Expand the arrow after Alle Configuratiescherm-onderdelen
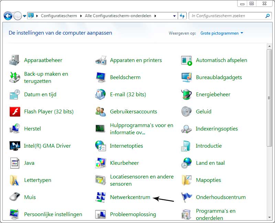Viewport: 275px width, 223px height. (x=155, y=16)
